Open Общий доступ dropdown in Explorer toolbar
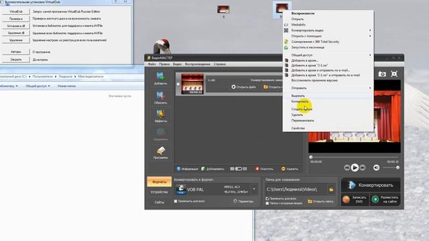Image resolution: width=429 pixels, height=241 pixels. 38,86
